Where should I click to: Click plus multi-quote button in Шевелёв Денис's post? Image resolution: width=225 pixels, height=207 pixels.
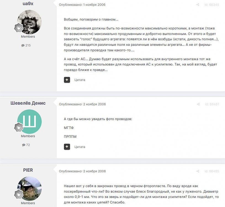point(67,147)
